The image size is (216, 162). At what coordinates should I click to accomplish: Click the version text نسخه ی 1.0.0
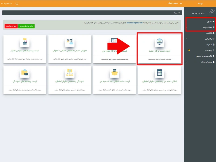coord(6,4)
